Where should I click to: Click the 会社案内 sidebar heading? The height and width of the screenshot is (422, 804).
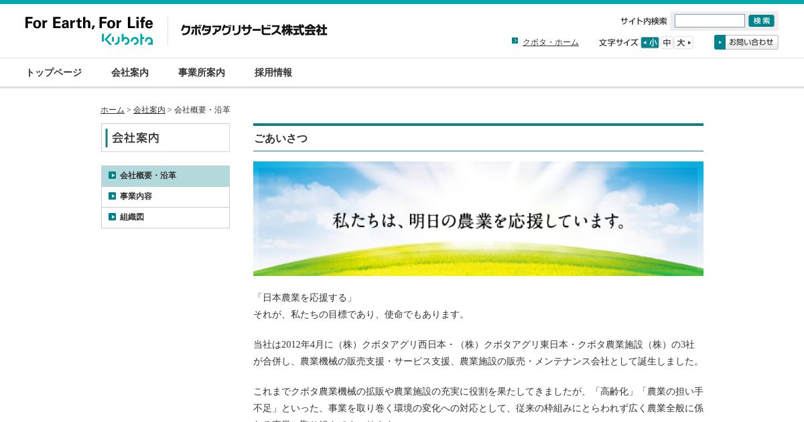coord(165,138)
